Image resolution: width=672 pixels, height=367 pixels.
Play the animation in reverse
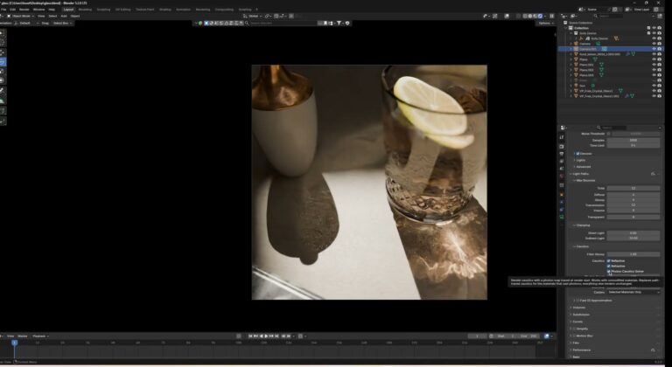point(262,336)
